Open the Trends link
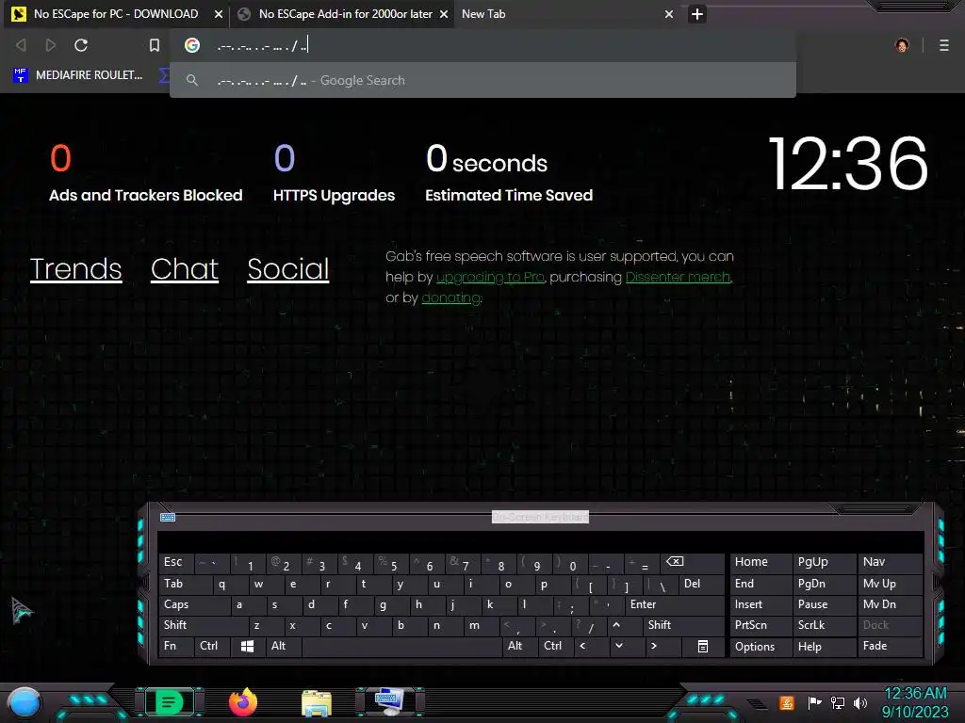The image size is (965, 723). (75, 269)
